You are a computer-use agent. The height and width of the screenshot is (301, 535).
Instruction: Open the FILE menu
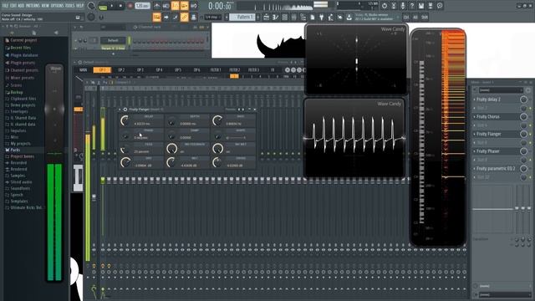pyautogui.click(x=5, y=6)
